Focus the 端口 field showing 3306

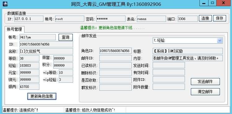coord(188,19)
